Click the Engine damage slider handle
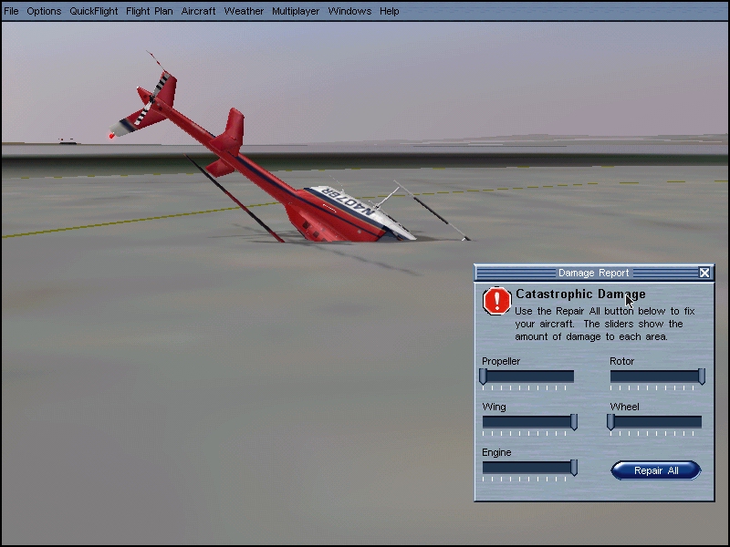Screen dimensions: 730x547 [574, 468]
